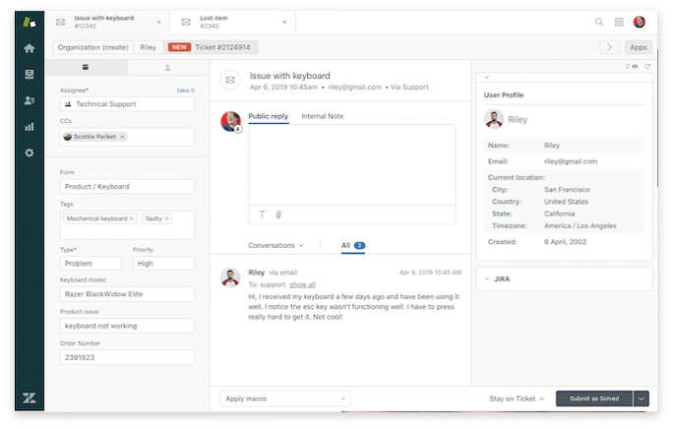The image size is (673, 429).
Task: Open the Riley breadcrumb tab
Action: coord(148,47)
